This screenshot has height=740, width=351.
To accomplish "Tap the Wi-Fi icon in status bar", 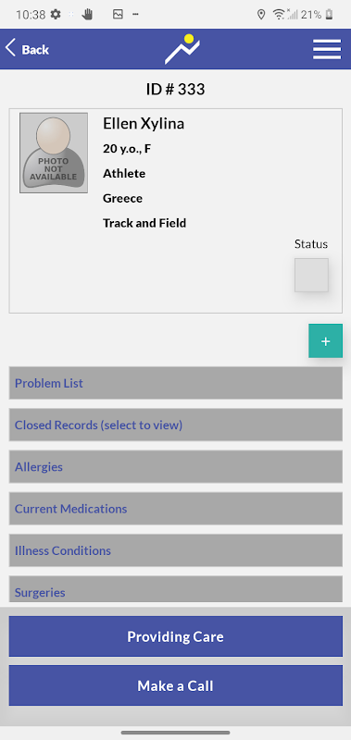I will coord(279,15).
